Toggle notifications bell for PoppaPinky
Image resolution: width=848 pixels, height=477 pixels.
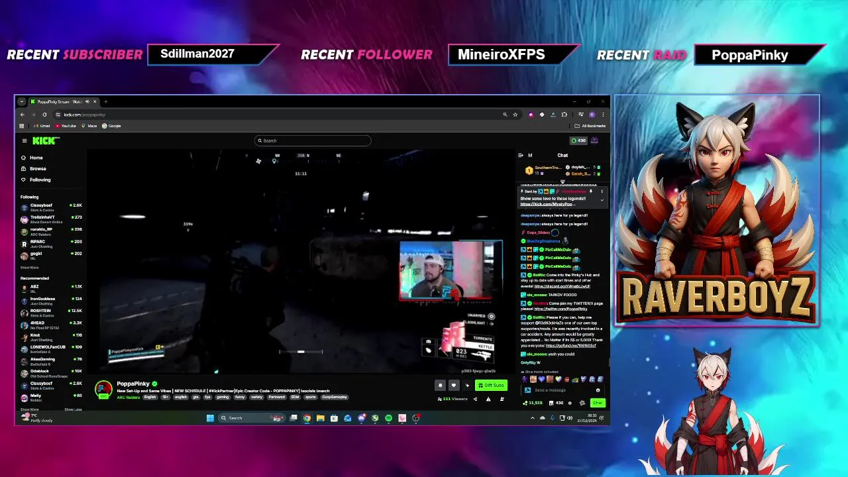[440, 385]
